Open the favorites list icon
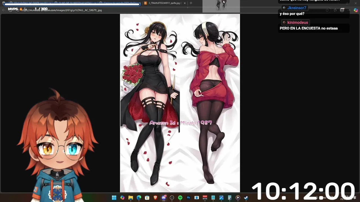 335,10
